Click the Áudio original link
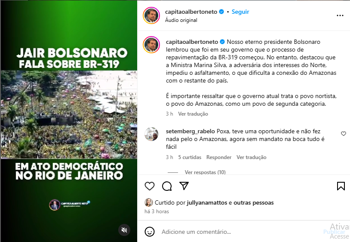This screenshot has width=350, height=242. pos(181,20)
